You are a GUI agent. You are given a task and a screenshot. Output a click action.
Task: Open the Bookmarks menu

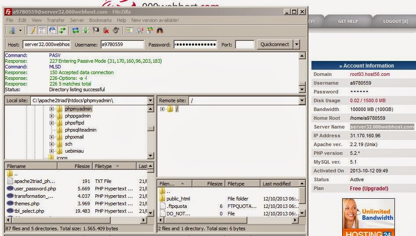point(100,20)
